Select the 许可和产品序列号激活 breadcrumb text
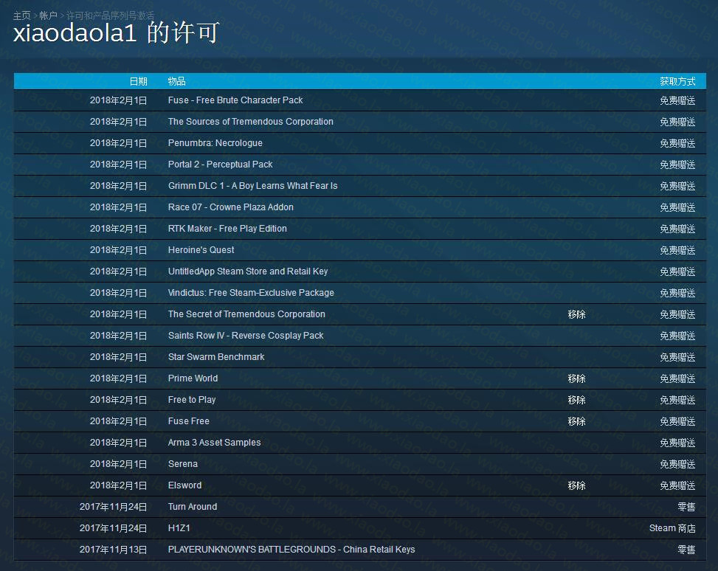This screenshot has width=718, height=571. (111, 15)
